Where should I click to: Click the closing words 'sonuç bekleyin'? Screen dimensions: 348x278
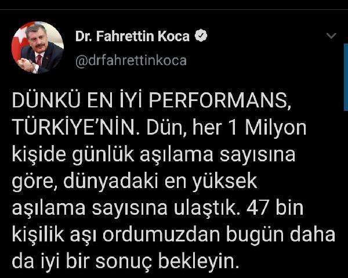[165, 261]
